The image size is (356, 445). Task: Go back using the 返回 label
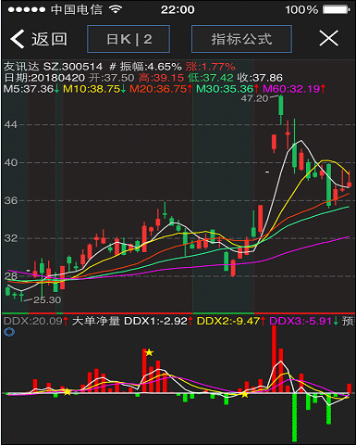pyautogui.click(x=49, y=39)
